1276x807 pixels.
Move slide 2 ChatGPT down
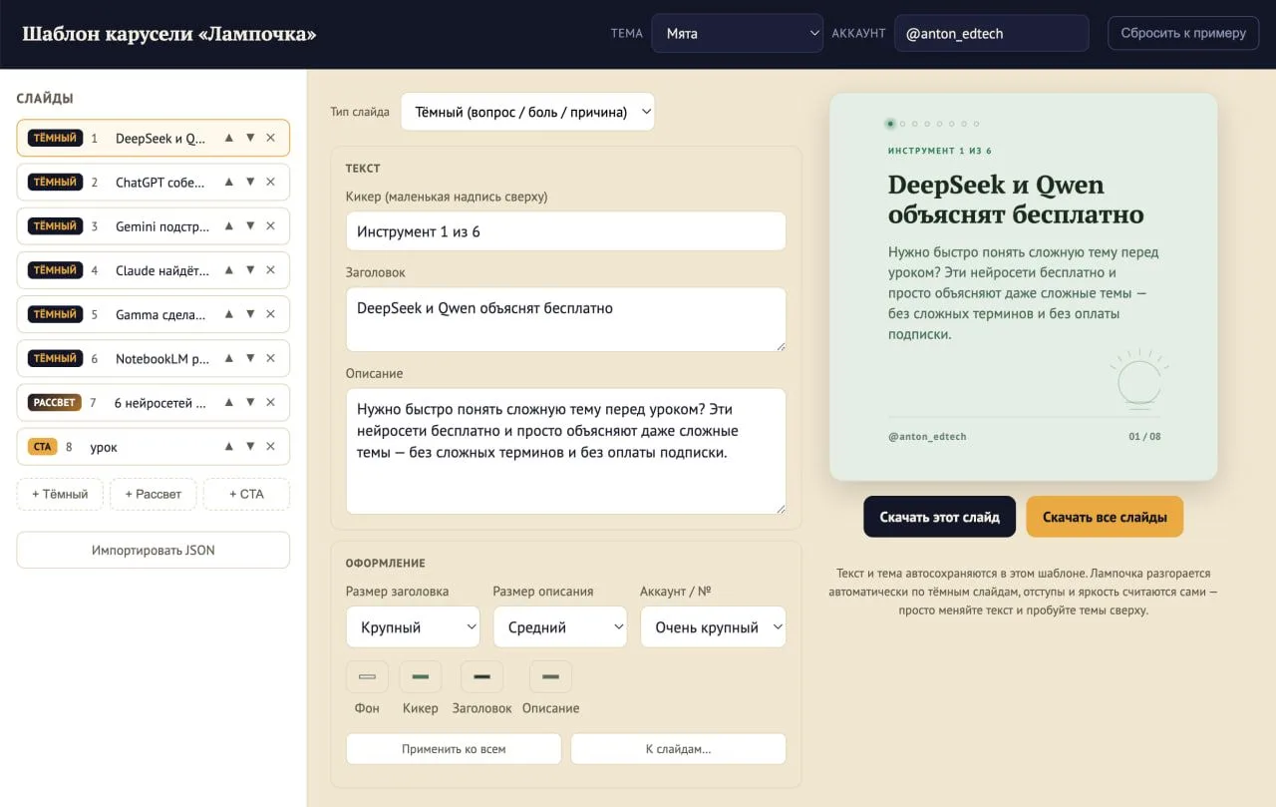[250, 182]
